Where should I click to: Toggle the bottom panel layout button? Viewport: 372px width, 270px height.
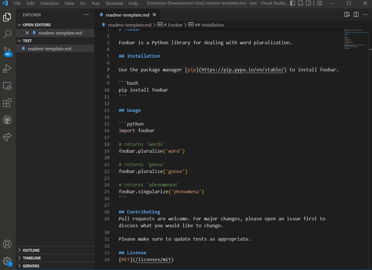(x=300, y=3)
